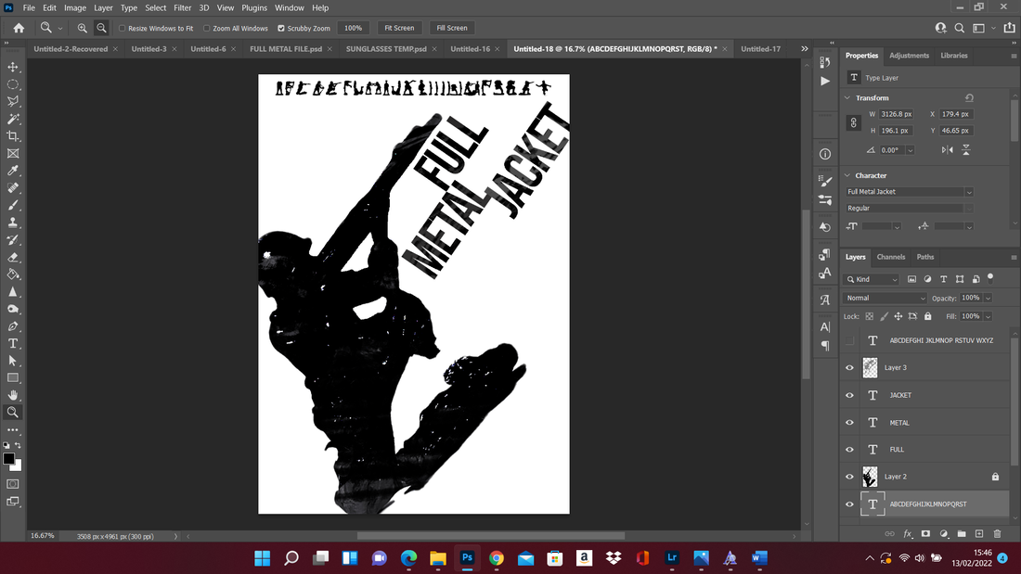
Task: Uncheck Scrubby Zoom option
Action: pyautogui.click(x=281, y=28)
